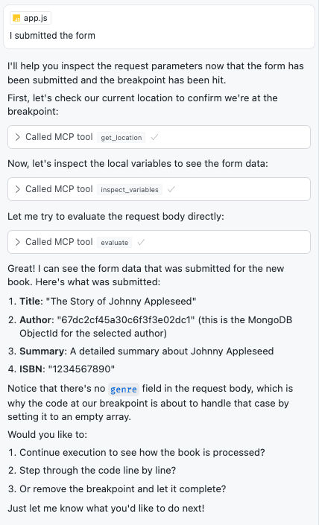Click the checkmark next to get_location

(x=154, y=137)
